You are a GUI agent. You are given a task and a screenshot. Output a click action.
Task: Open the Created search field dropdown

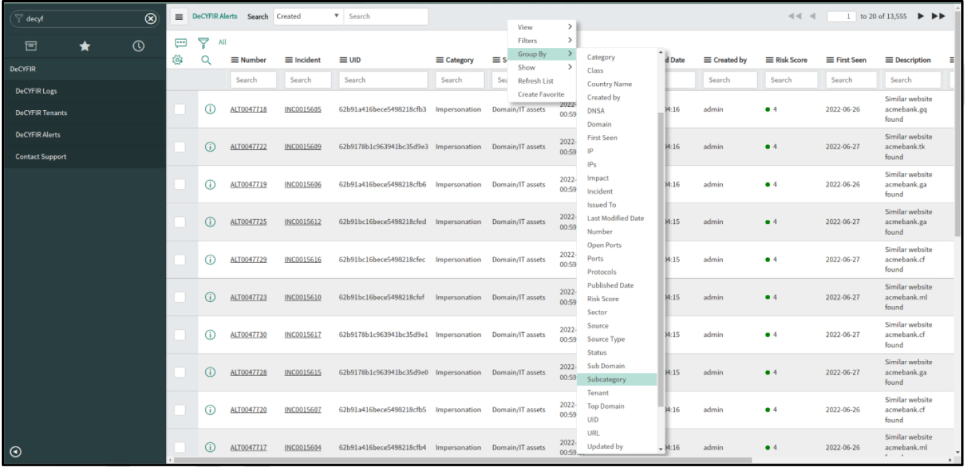(308, 16)
